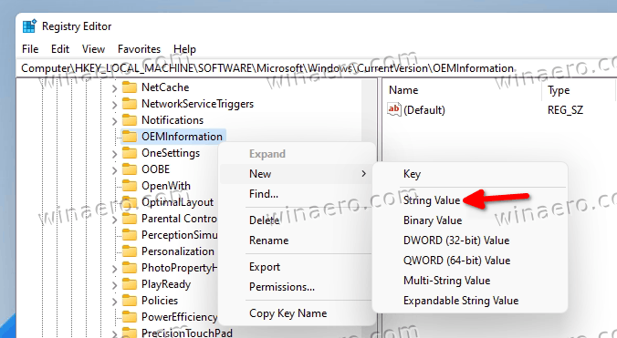This screenshot has height=338, width=617.
Task: Expand the PhotoPropertyHandler key
Action: [x=114, y=269]
